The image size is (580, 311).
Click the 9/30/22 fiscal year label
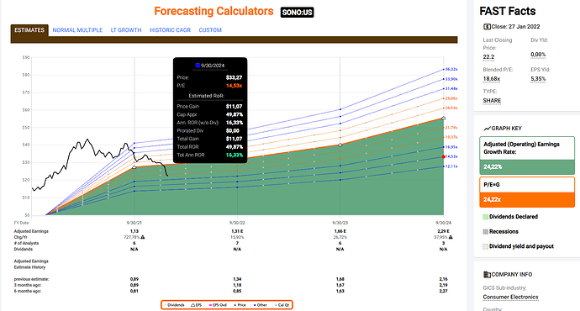[237, 223]
